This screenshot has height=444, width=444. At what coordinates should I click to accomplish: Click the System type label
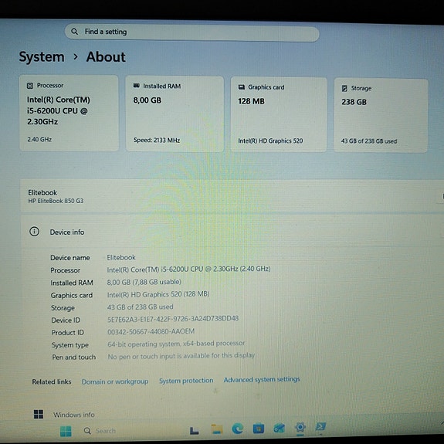click(70, 345)
